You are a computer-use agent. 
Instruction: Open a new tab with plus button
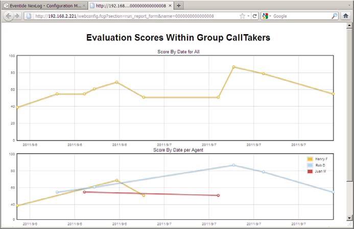point(178,5)
